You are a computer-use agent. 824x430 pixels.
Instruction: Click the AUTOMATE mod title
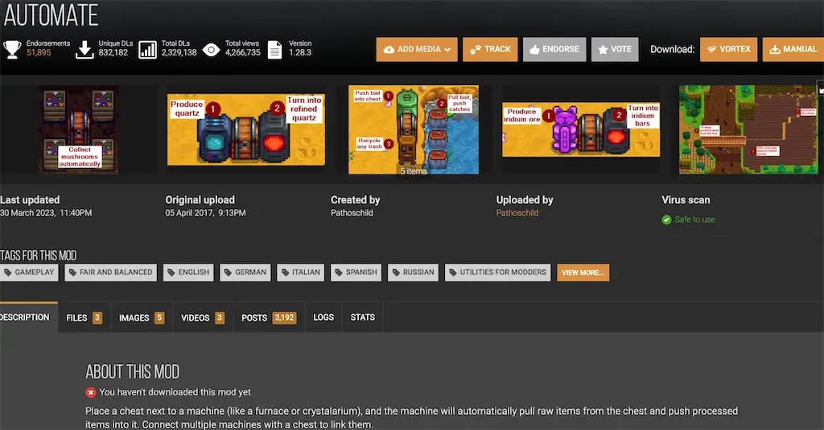pos(51,15)
